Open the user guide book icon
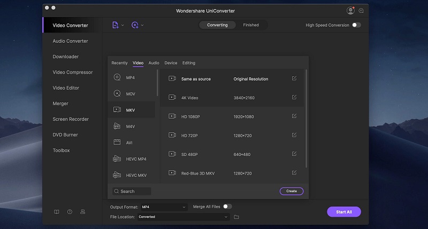The image size is (428, 229). [57, 211]
